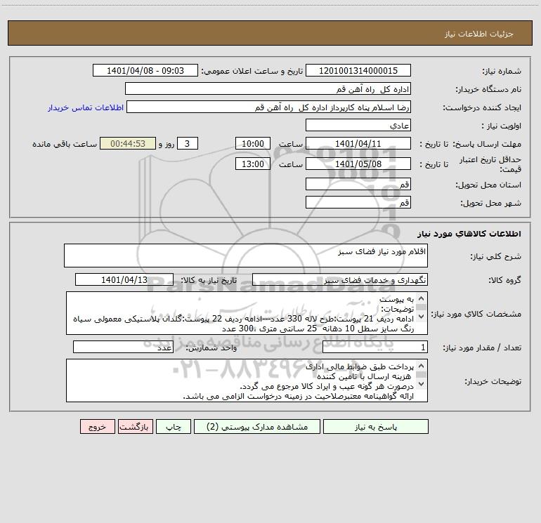
Task: Click مهلت ارسال پاسخ label
Action: [486, 144]
